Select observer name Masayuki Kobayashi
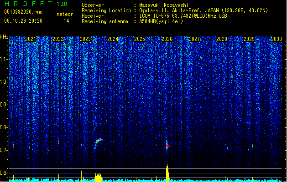The height and width of the screenshot is (182, 287). [164, 5]
